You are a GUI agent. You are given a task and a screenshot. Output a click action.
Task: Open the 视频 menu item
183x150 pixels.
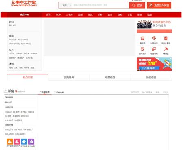click(149, 15)
